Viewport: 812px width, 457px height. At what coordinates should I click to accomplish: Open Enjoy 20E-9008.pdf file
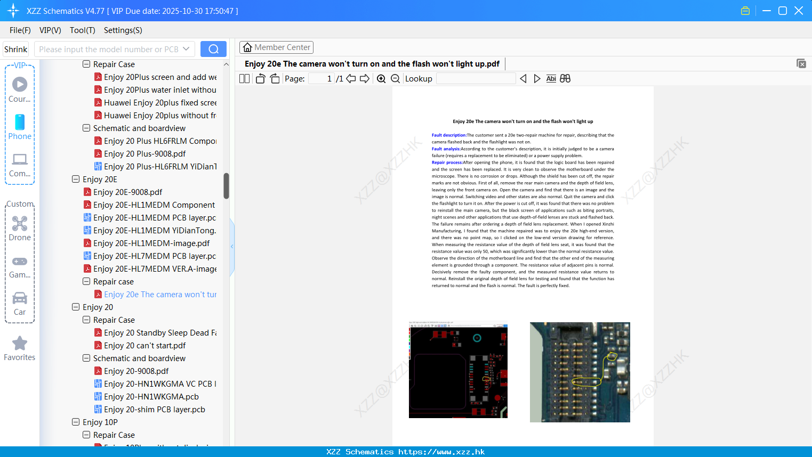coord(127,192)
